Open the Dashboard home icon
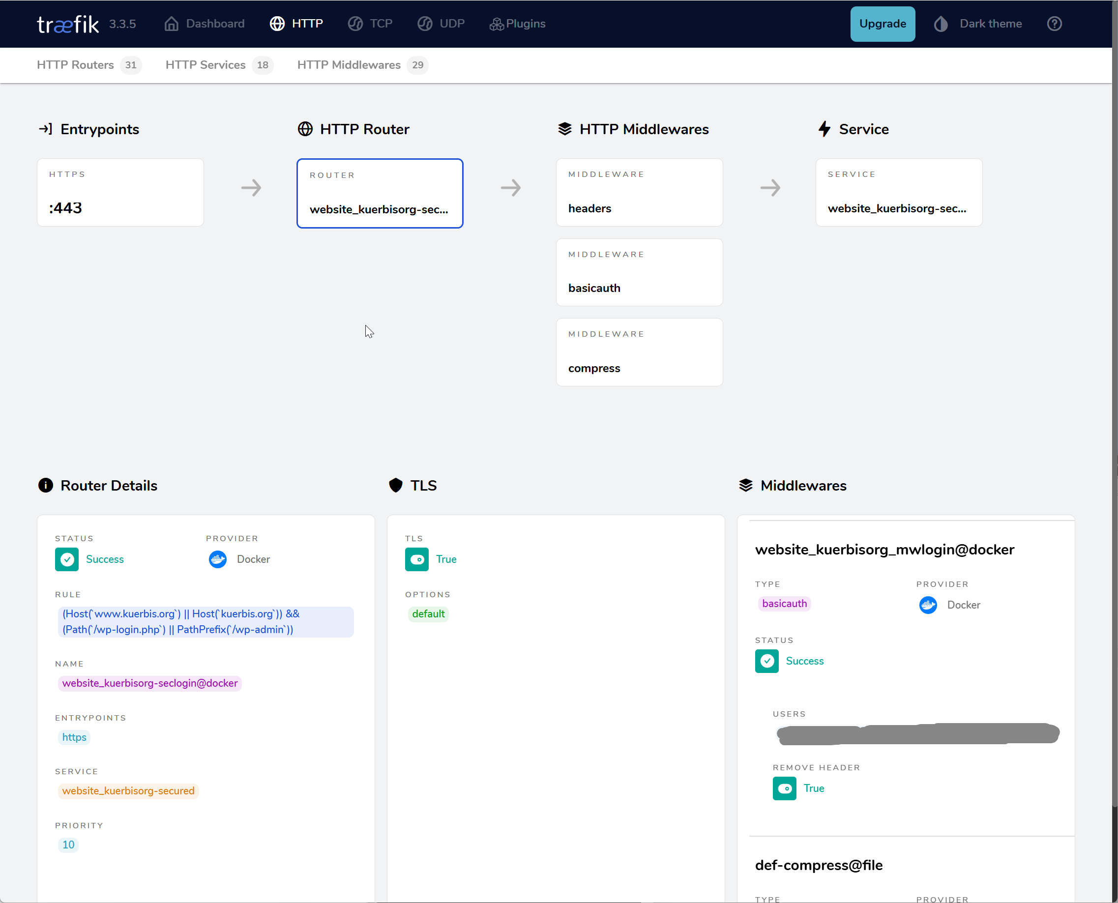1118x903 pixels. pos(171,24)
